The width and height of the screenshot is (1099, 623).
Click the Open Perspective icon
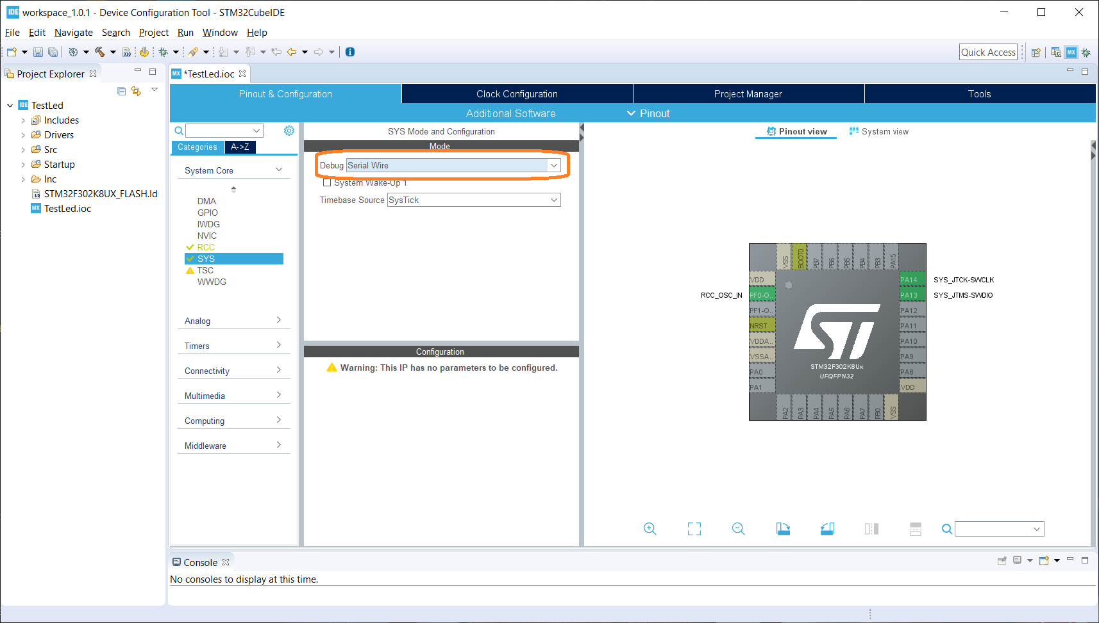pos(1036,53)
